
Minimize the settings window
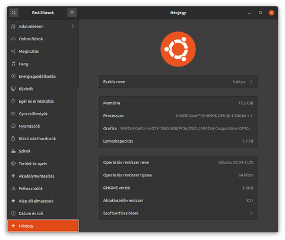point(249,13)
